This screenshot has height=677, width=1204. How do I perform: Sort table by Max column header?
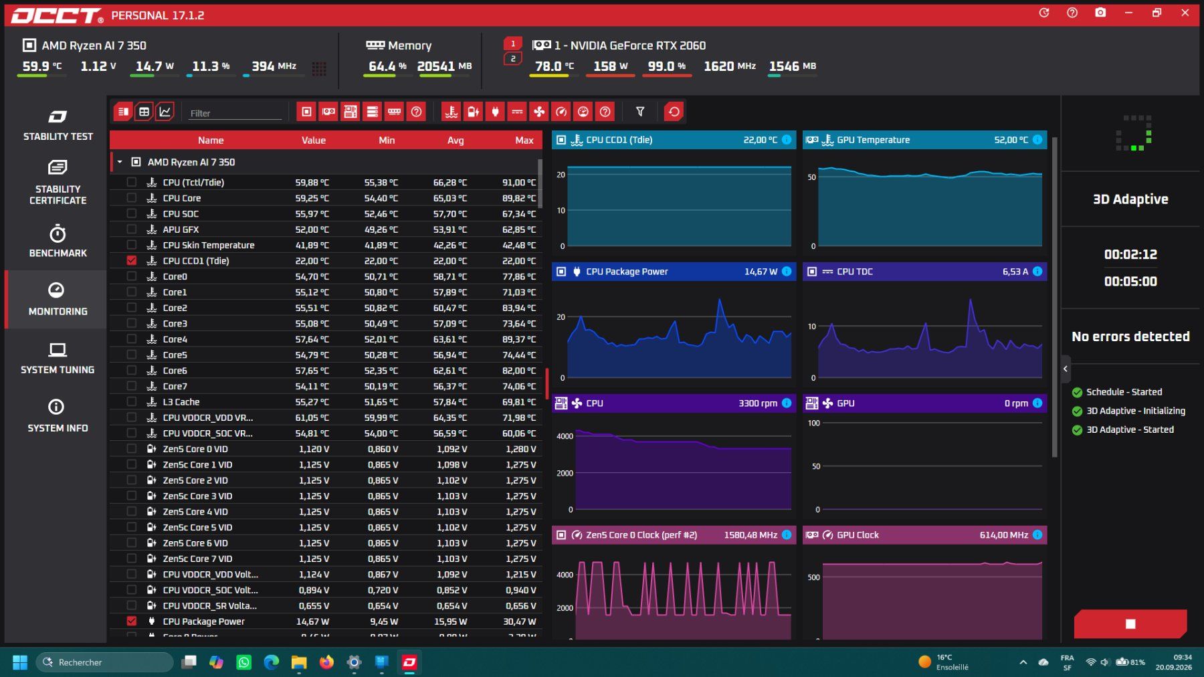point(524,140)
